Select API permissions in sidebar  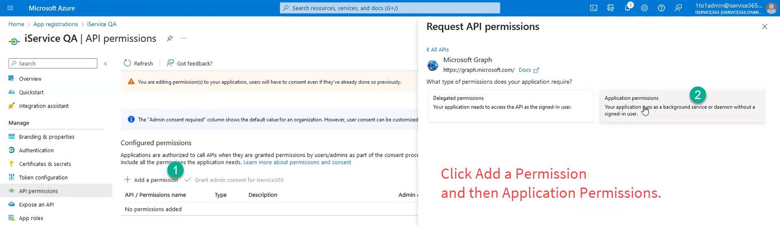click(x=56, y=191)
